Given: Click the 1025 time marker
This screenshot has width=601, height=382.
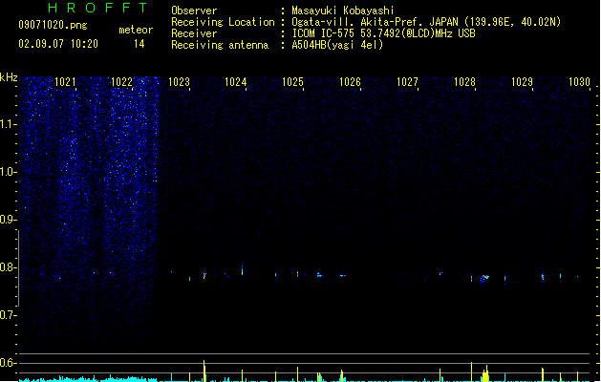Looking at the screenshot, I should coord(292,82).
